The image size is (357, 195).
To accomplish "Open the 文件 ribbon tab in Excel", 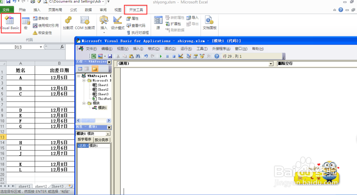I will [6, 10].
